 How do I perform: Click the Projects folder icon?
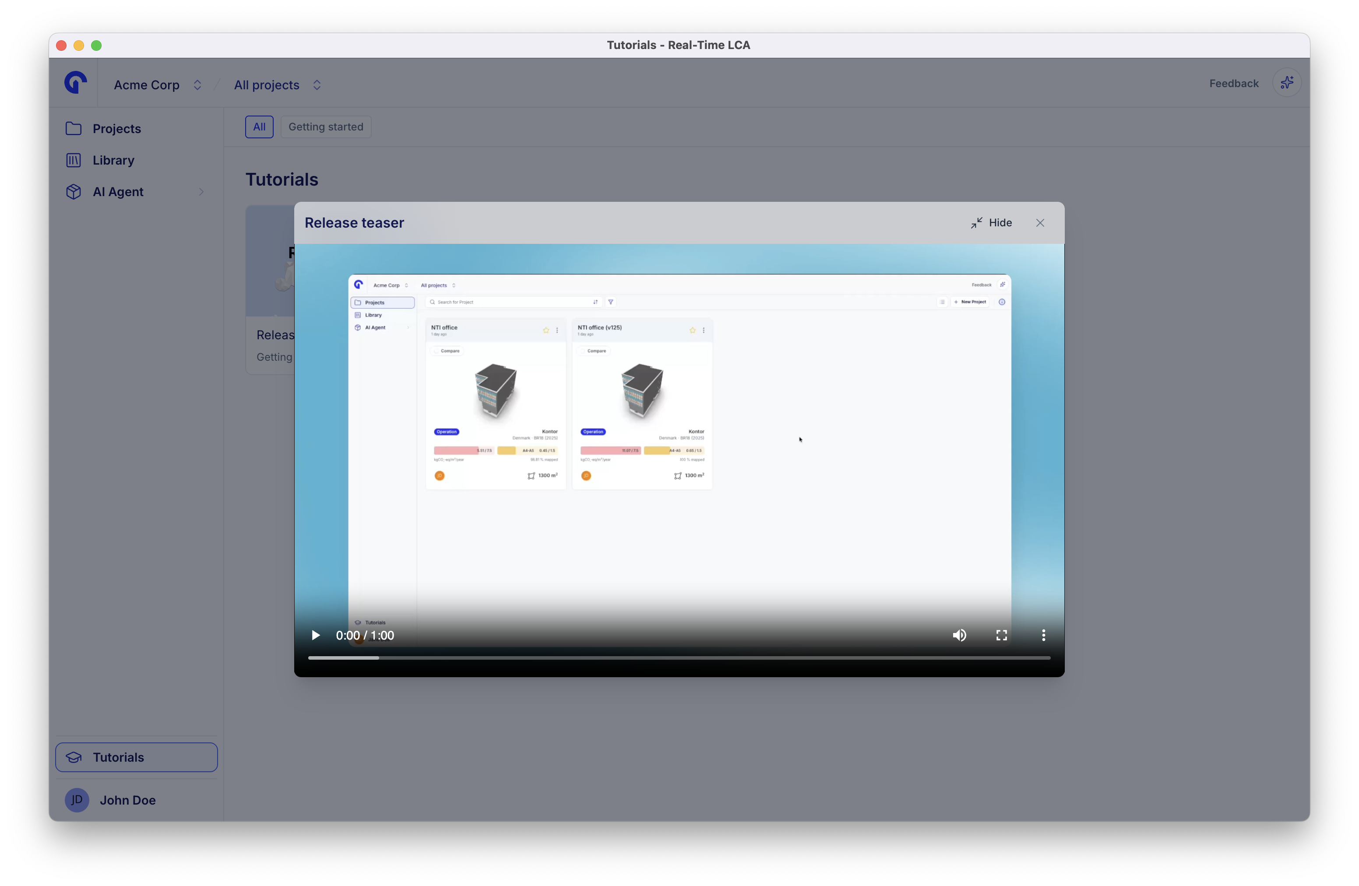click(x=74, y=128)
